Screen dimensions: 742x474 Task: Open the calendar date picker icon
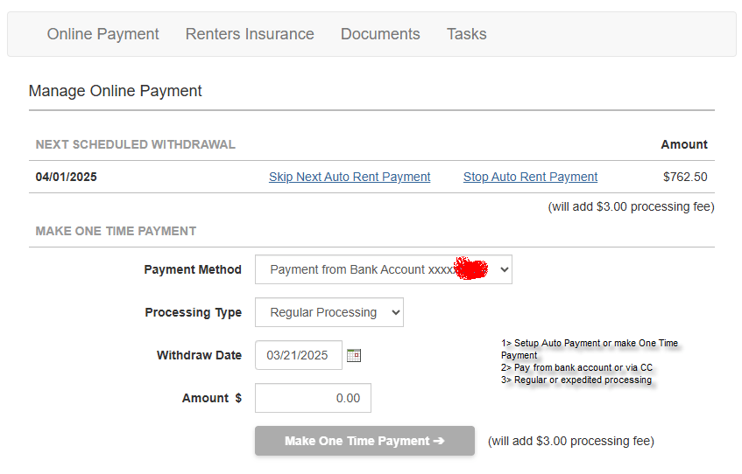[354, 355]
